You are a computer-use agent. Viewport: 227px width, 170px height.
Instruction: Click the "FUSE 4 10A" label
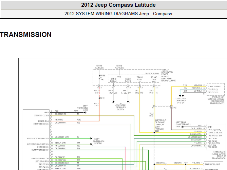tap(103, 77)
